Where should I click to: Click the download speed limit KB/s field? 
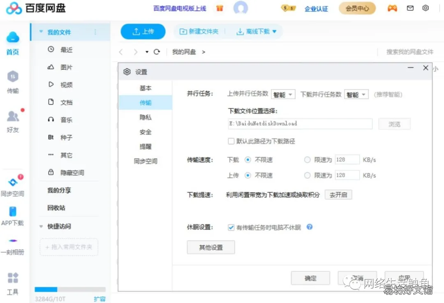click(347, 160)
